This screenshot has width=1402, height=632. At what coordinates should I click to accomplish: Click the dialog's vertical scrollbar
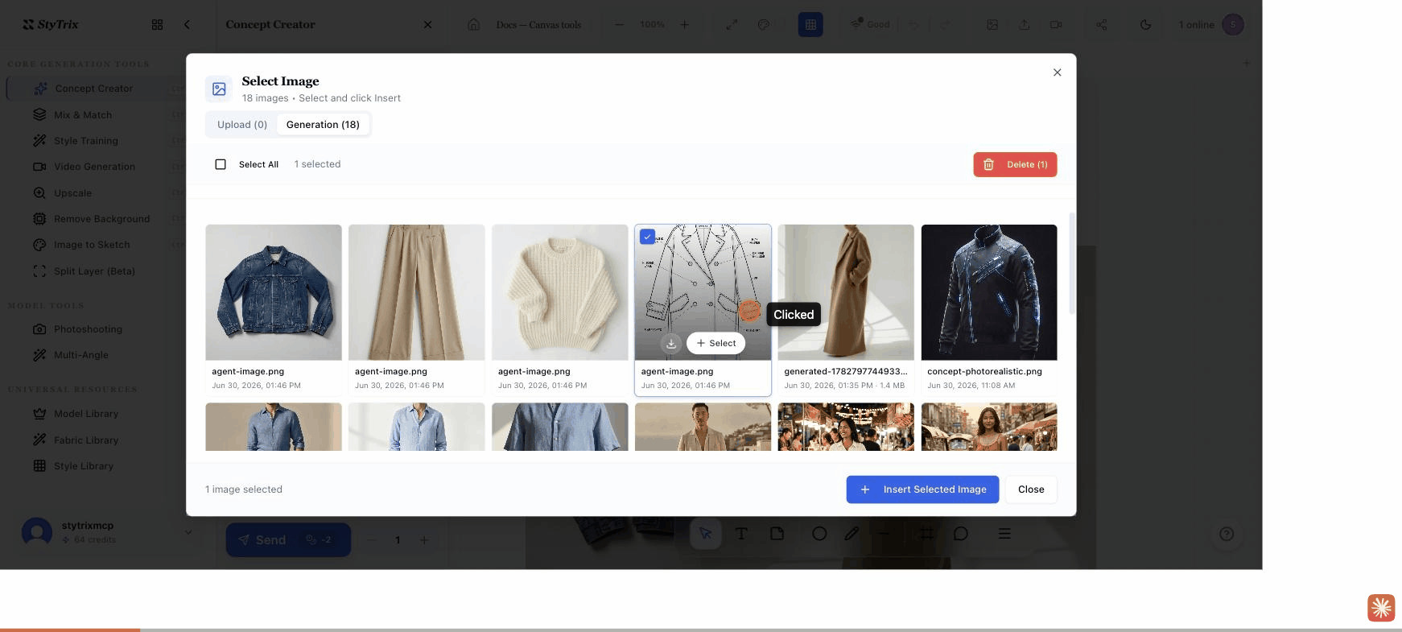click(1071, 263)
